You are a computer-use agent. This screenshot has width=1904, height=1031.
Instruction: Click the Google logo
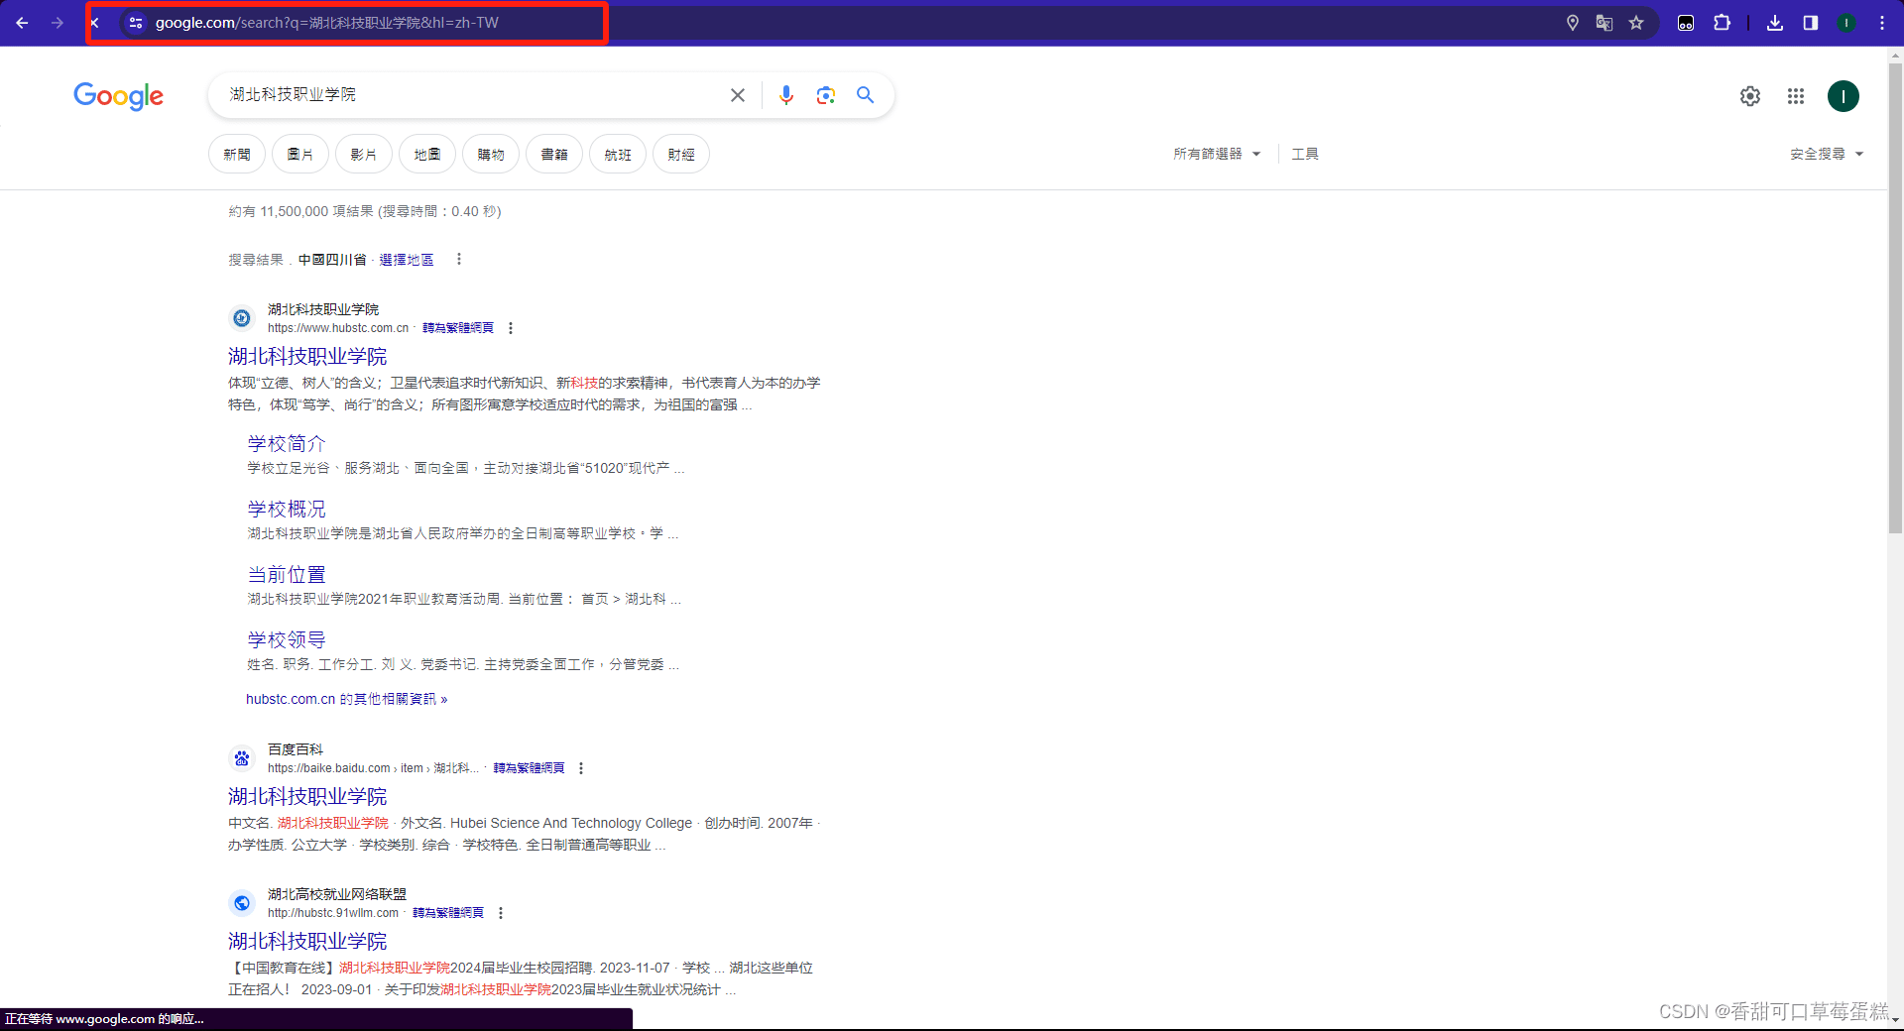pos(119,96)
